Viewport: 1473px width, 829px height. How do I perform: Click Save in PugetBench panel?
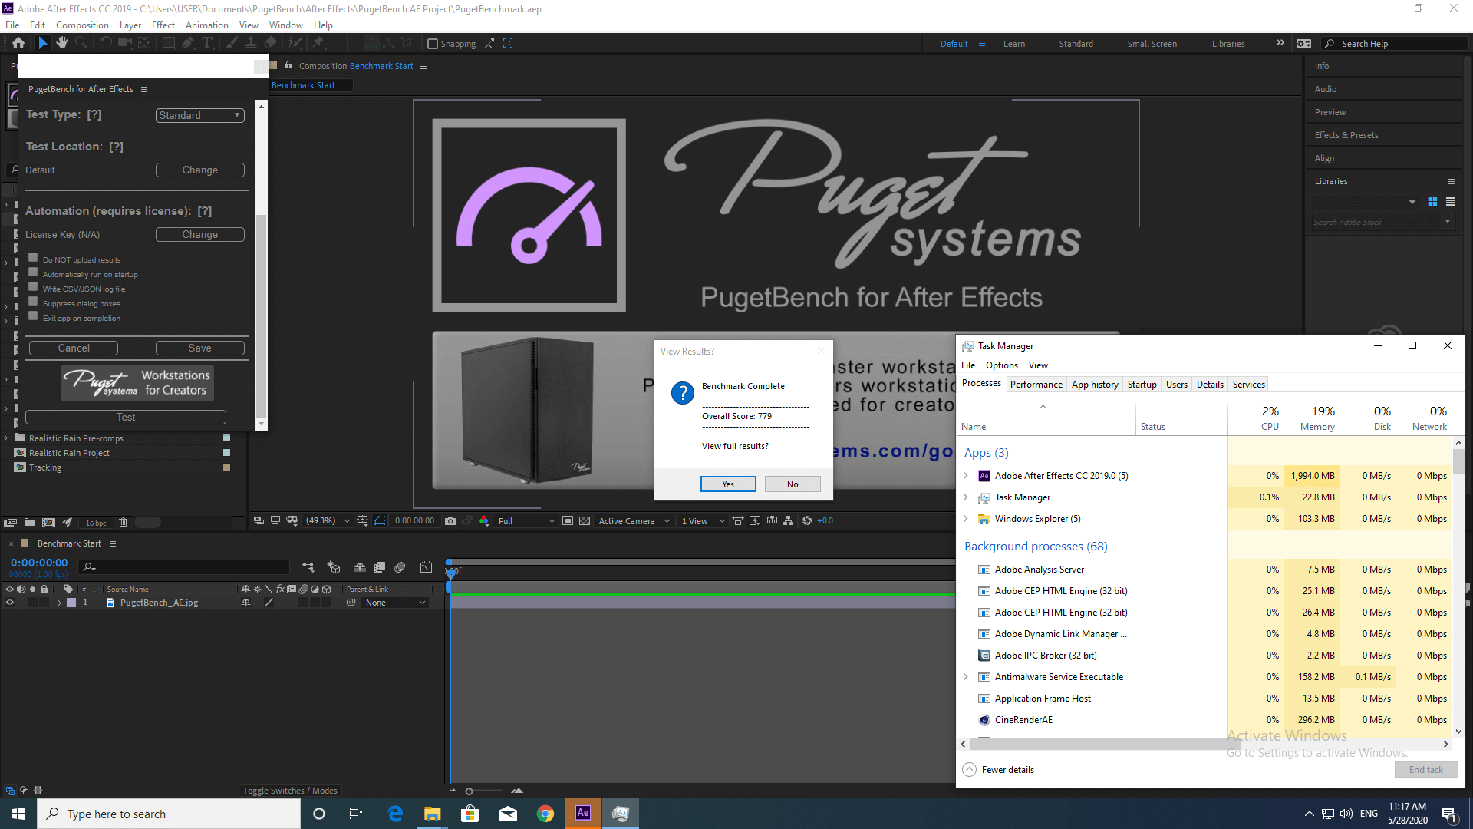tap(200, 348)
